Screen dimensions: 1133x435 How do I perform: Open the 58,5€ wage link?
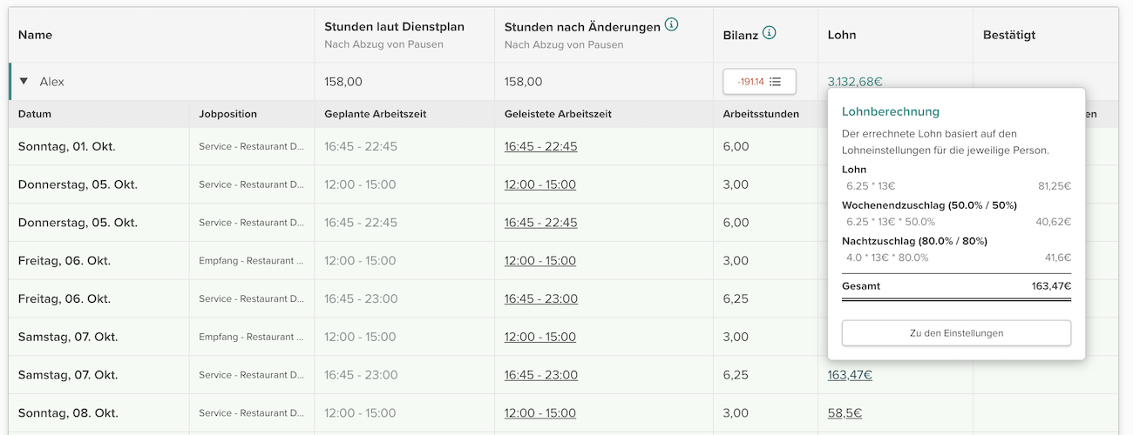click(845, 413)
